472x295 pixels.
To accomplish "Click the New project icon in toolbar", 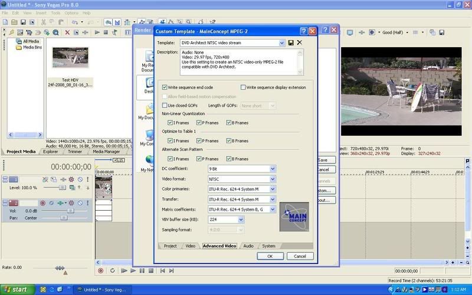I will pos(5,22).
